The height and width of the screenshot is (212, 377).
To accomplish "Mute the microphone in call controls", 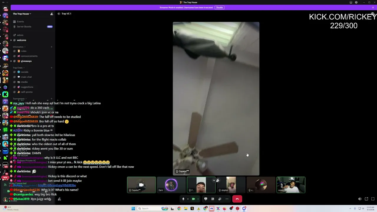I will click(183, 199).
